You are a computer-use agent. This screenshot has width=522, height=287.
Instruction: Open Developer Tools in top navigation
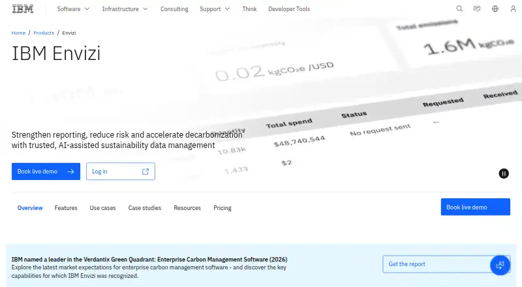289,9
